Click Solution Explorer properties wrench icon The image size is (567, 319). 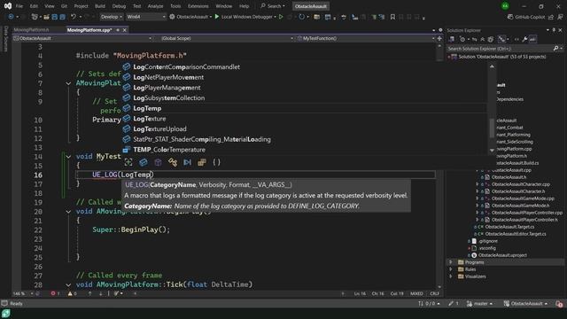coord(524,39)
